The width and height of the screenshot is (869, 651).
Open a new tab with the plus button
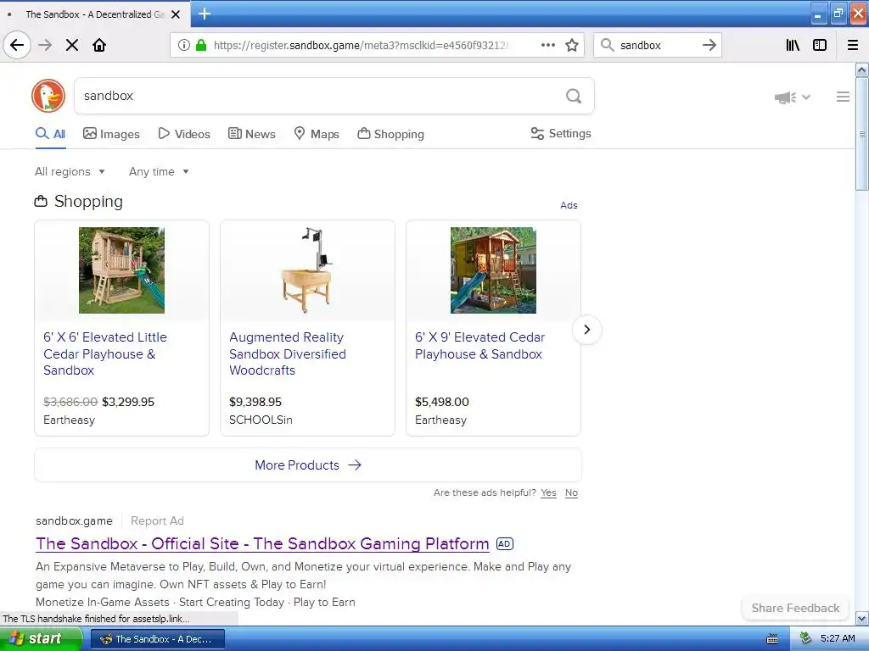pos(205,14)
